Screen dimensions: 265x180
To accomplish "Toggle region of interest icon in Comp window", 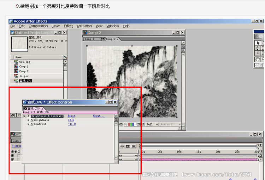I will [138, 124].
